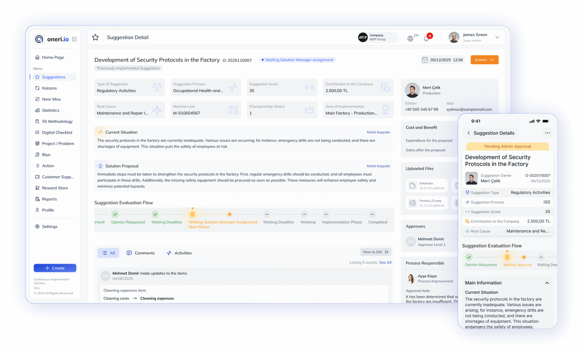The image size is (583, 354).
Task: Select the Completed step circle in the flow
Action: pyautogui.click(x=372, y=214)
